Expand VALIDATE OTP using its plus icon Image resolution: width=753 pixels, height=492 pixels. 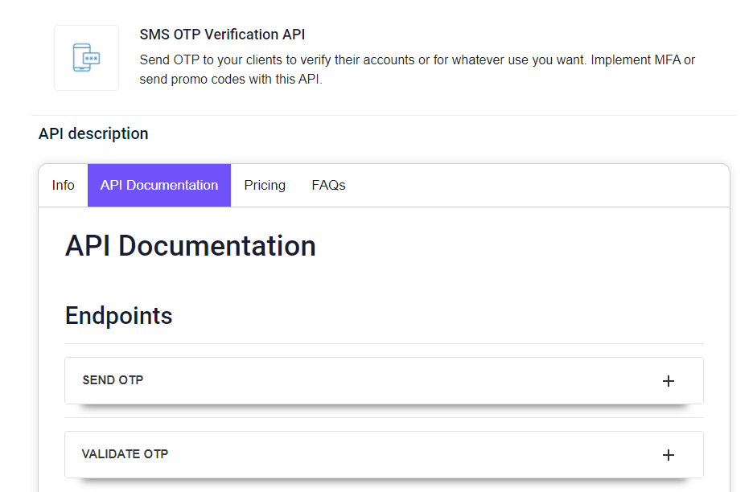click(668, 455)
